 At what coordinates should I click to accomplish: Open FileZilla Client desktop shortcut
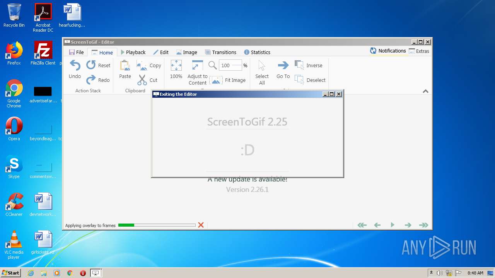43,53
